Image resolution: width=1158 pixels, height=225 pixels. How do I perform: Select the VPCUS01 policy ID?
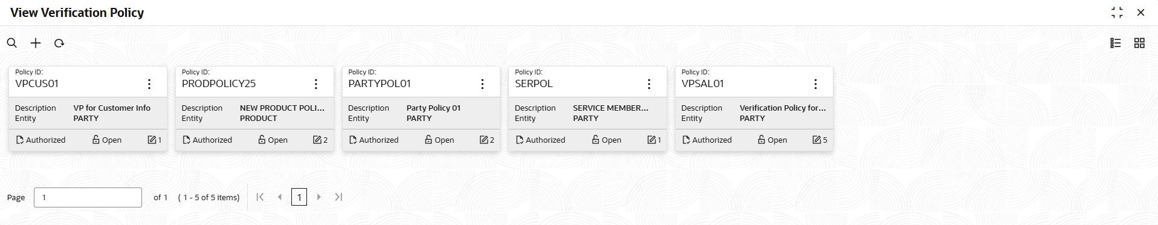(37, 83)
